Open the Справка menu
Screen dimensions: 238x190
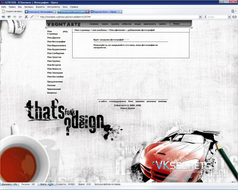point(74,7)
